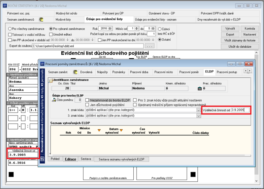This screenshot has width=264, height=189.
Task: Click the filter triangle next to Měsíce Do
Action: tap(99, 130)
